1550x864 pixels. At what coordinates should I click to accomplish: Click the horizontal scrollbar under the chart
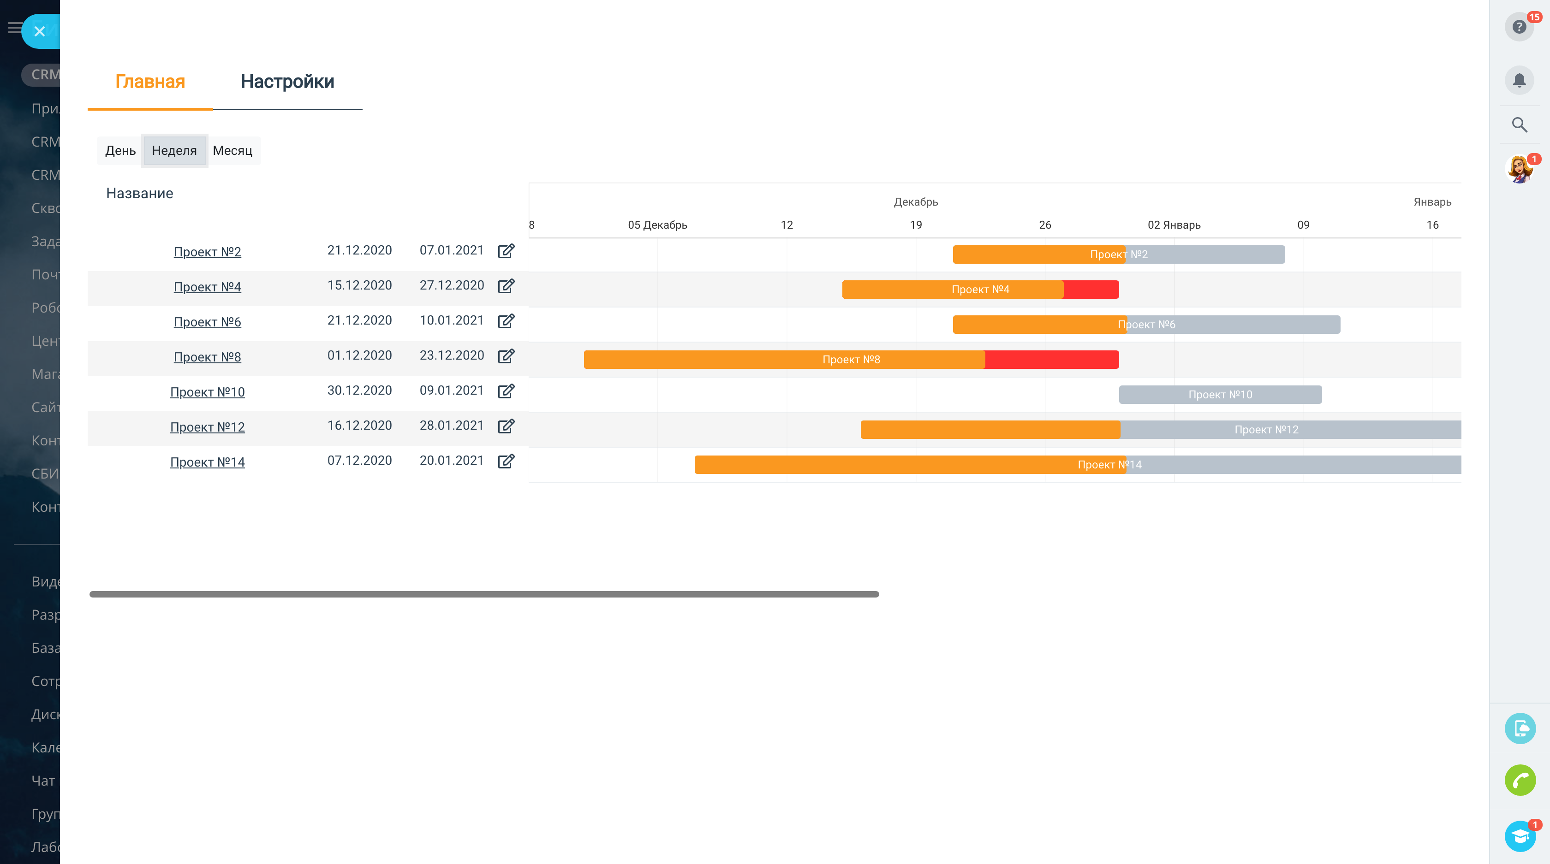pos(484,594)
